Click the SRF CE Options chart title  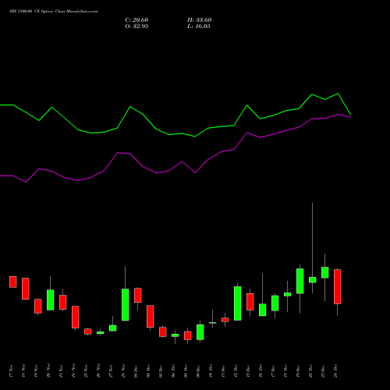54,12
